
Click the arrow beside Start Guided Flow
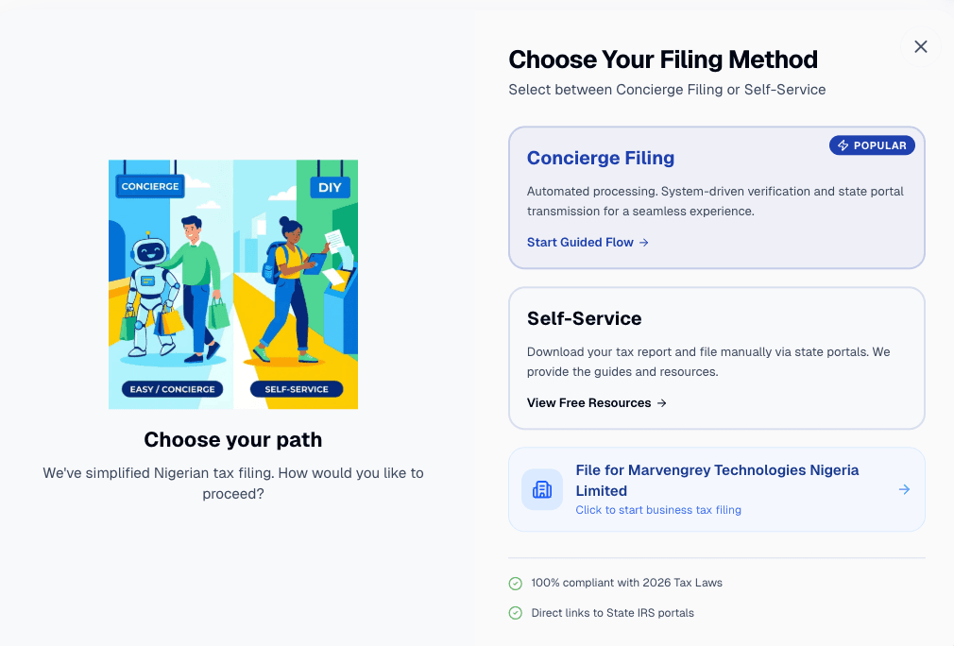point(644,243)
